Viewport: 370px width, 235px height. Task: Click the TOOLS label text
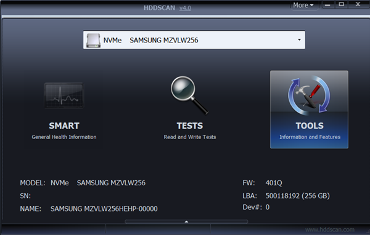[x=310, y=125]
